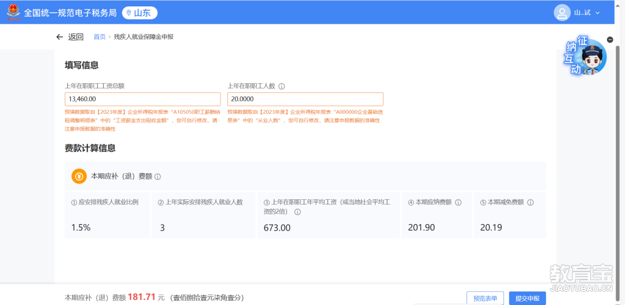
Task: Click the 预览表单 button
Action: pyautogui.click(x=485, y=298)
